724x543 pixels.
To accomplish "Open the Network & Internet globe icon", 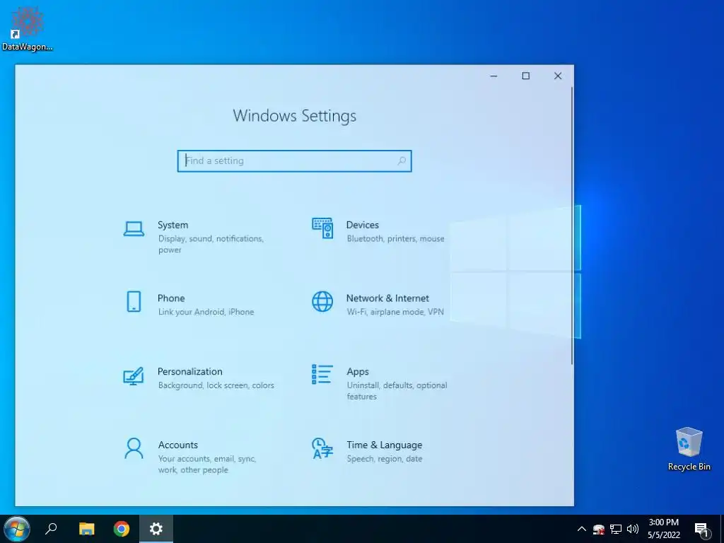I will click(x=322, y=301).
